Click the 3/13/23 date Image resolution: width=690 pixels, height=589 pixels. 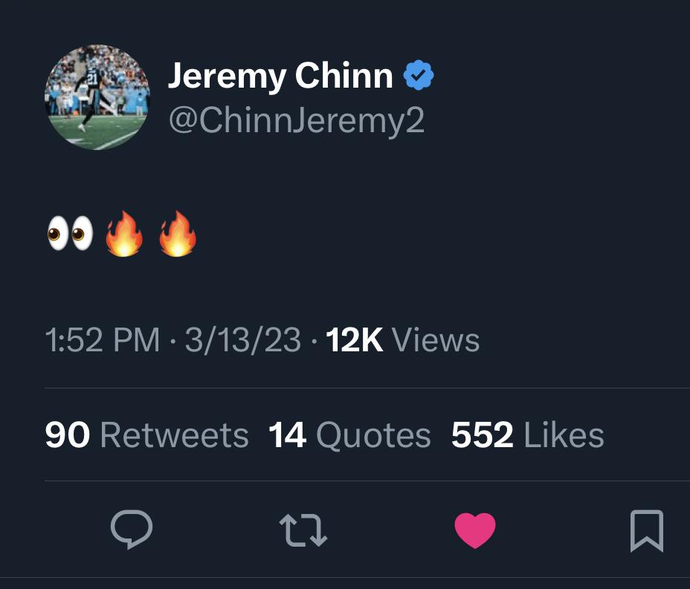tap(243, 339)
